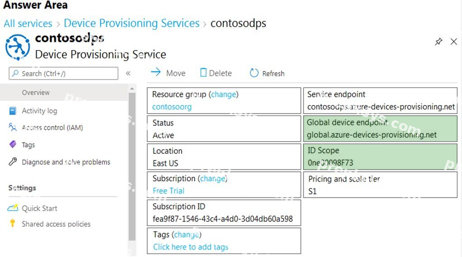Select the Location value East US
The width and height of the screenshot is (462, 257).
click(x=165, y=163)
